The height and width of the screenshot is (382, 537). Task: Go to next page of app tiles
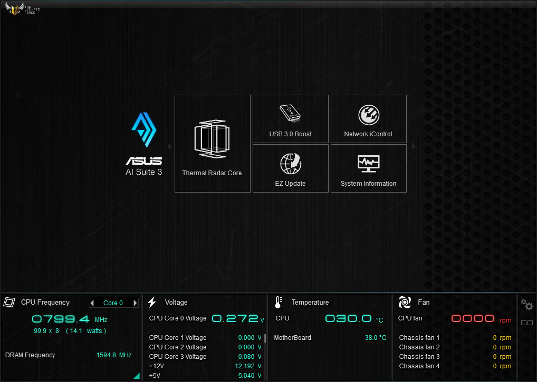pyautogui.click(x=414, y=146)
